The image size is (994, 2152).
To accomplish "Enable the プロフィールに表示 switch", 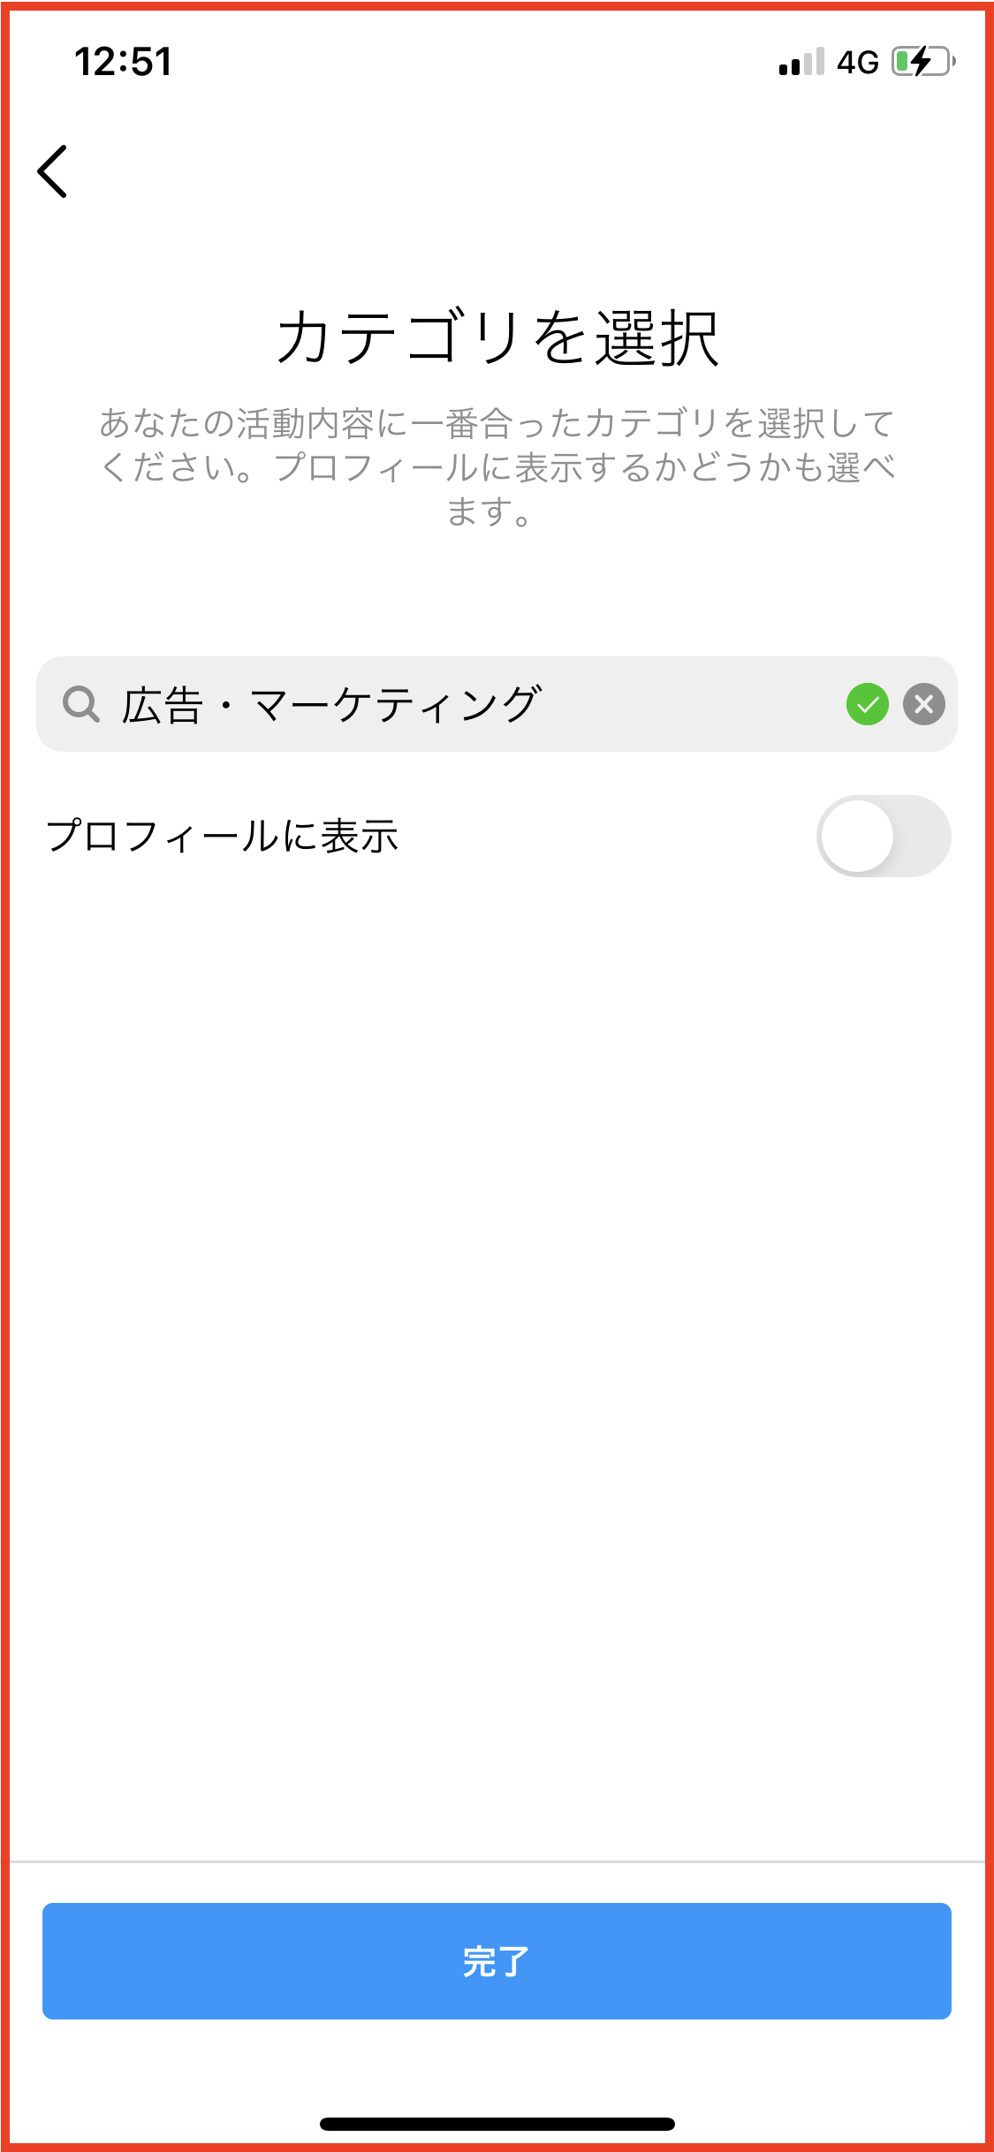I will (x=883, y=836).
